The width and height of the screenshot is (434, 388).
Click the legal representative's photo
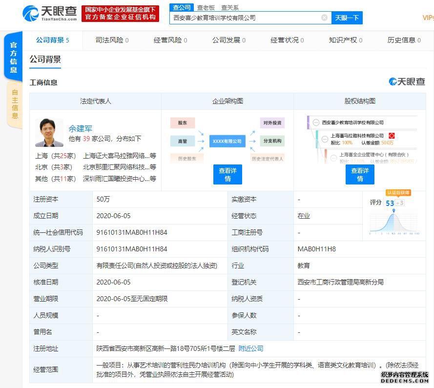49,133
